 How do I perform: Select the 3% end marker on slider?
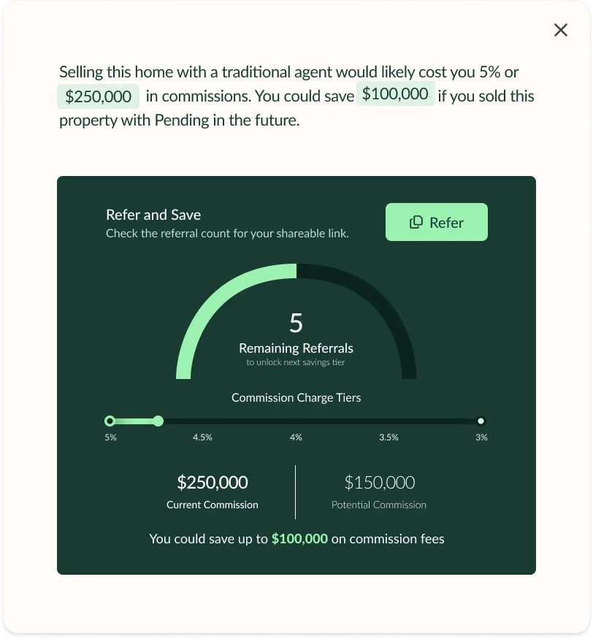tap(481, 421)
